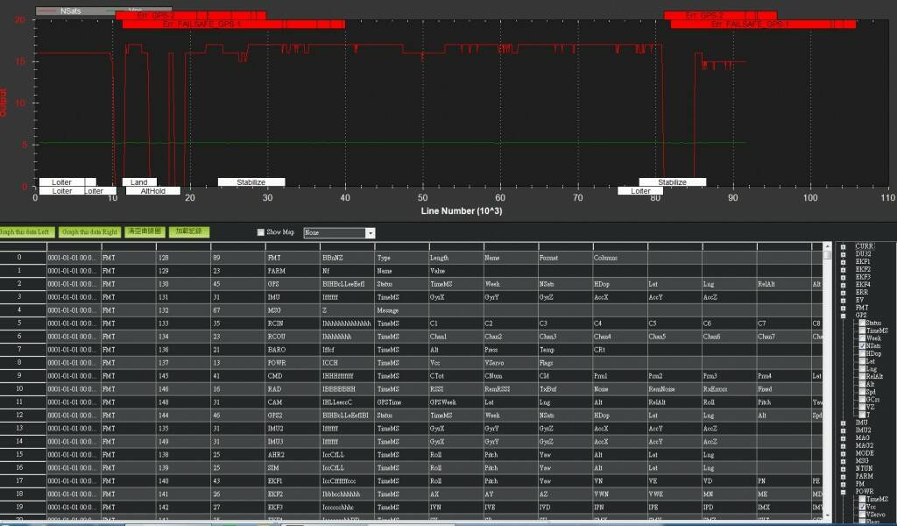Click the Stabilize label near line 30
The height and width of the screenshot is (526, 897).
click(x=251, y=182)
